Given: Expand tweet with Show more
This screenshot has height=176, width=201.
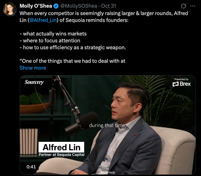Looking at the screenshot, I should (33, 68).
